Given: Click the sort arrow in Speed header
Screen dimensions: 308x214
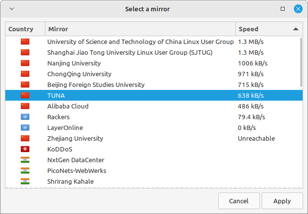Looking at the screenshot, I should 295,29.
